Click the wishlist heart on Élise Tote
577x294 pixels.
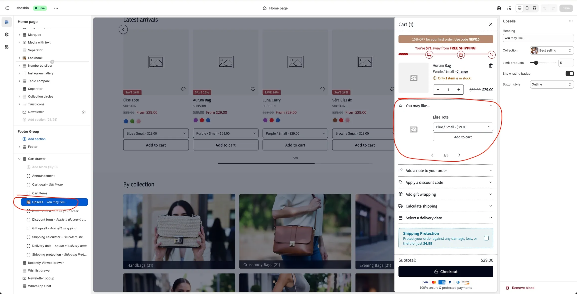[183, 89]
